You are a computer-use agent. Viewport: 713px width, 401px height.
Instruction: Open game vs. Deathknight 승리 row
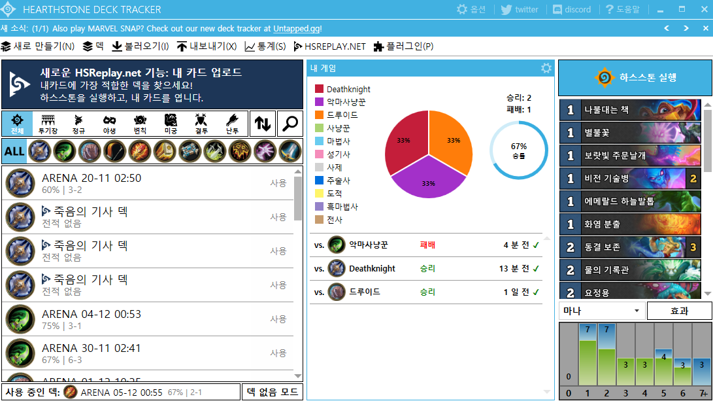pos(427,269)
